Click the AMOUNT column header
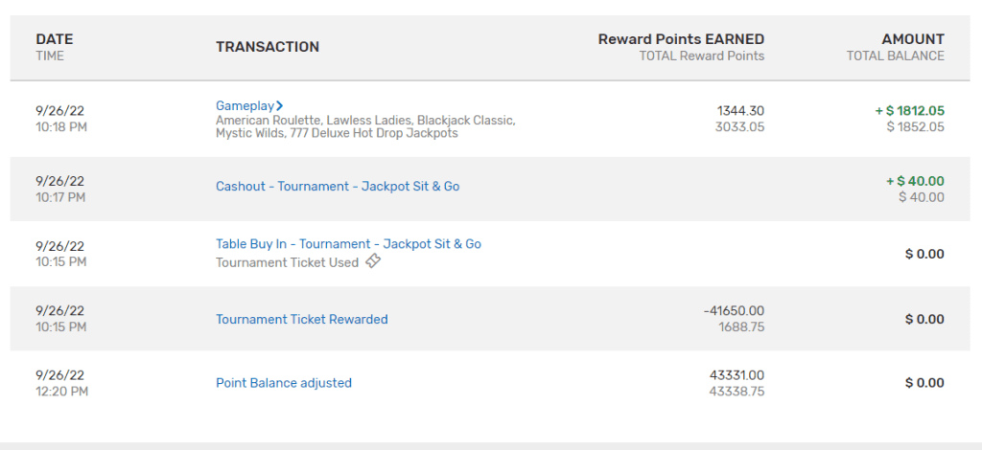The height and width of the screenshot is (450, 982). coord(913,39)
